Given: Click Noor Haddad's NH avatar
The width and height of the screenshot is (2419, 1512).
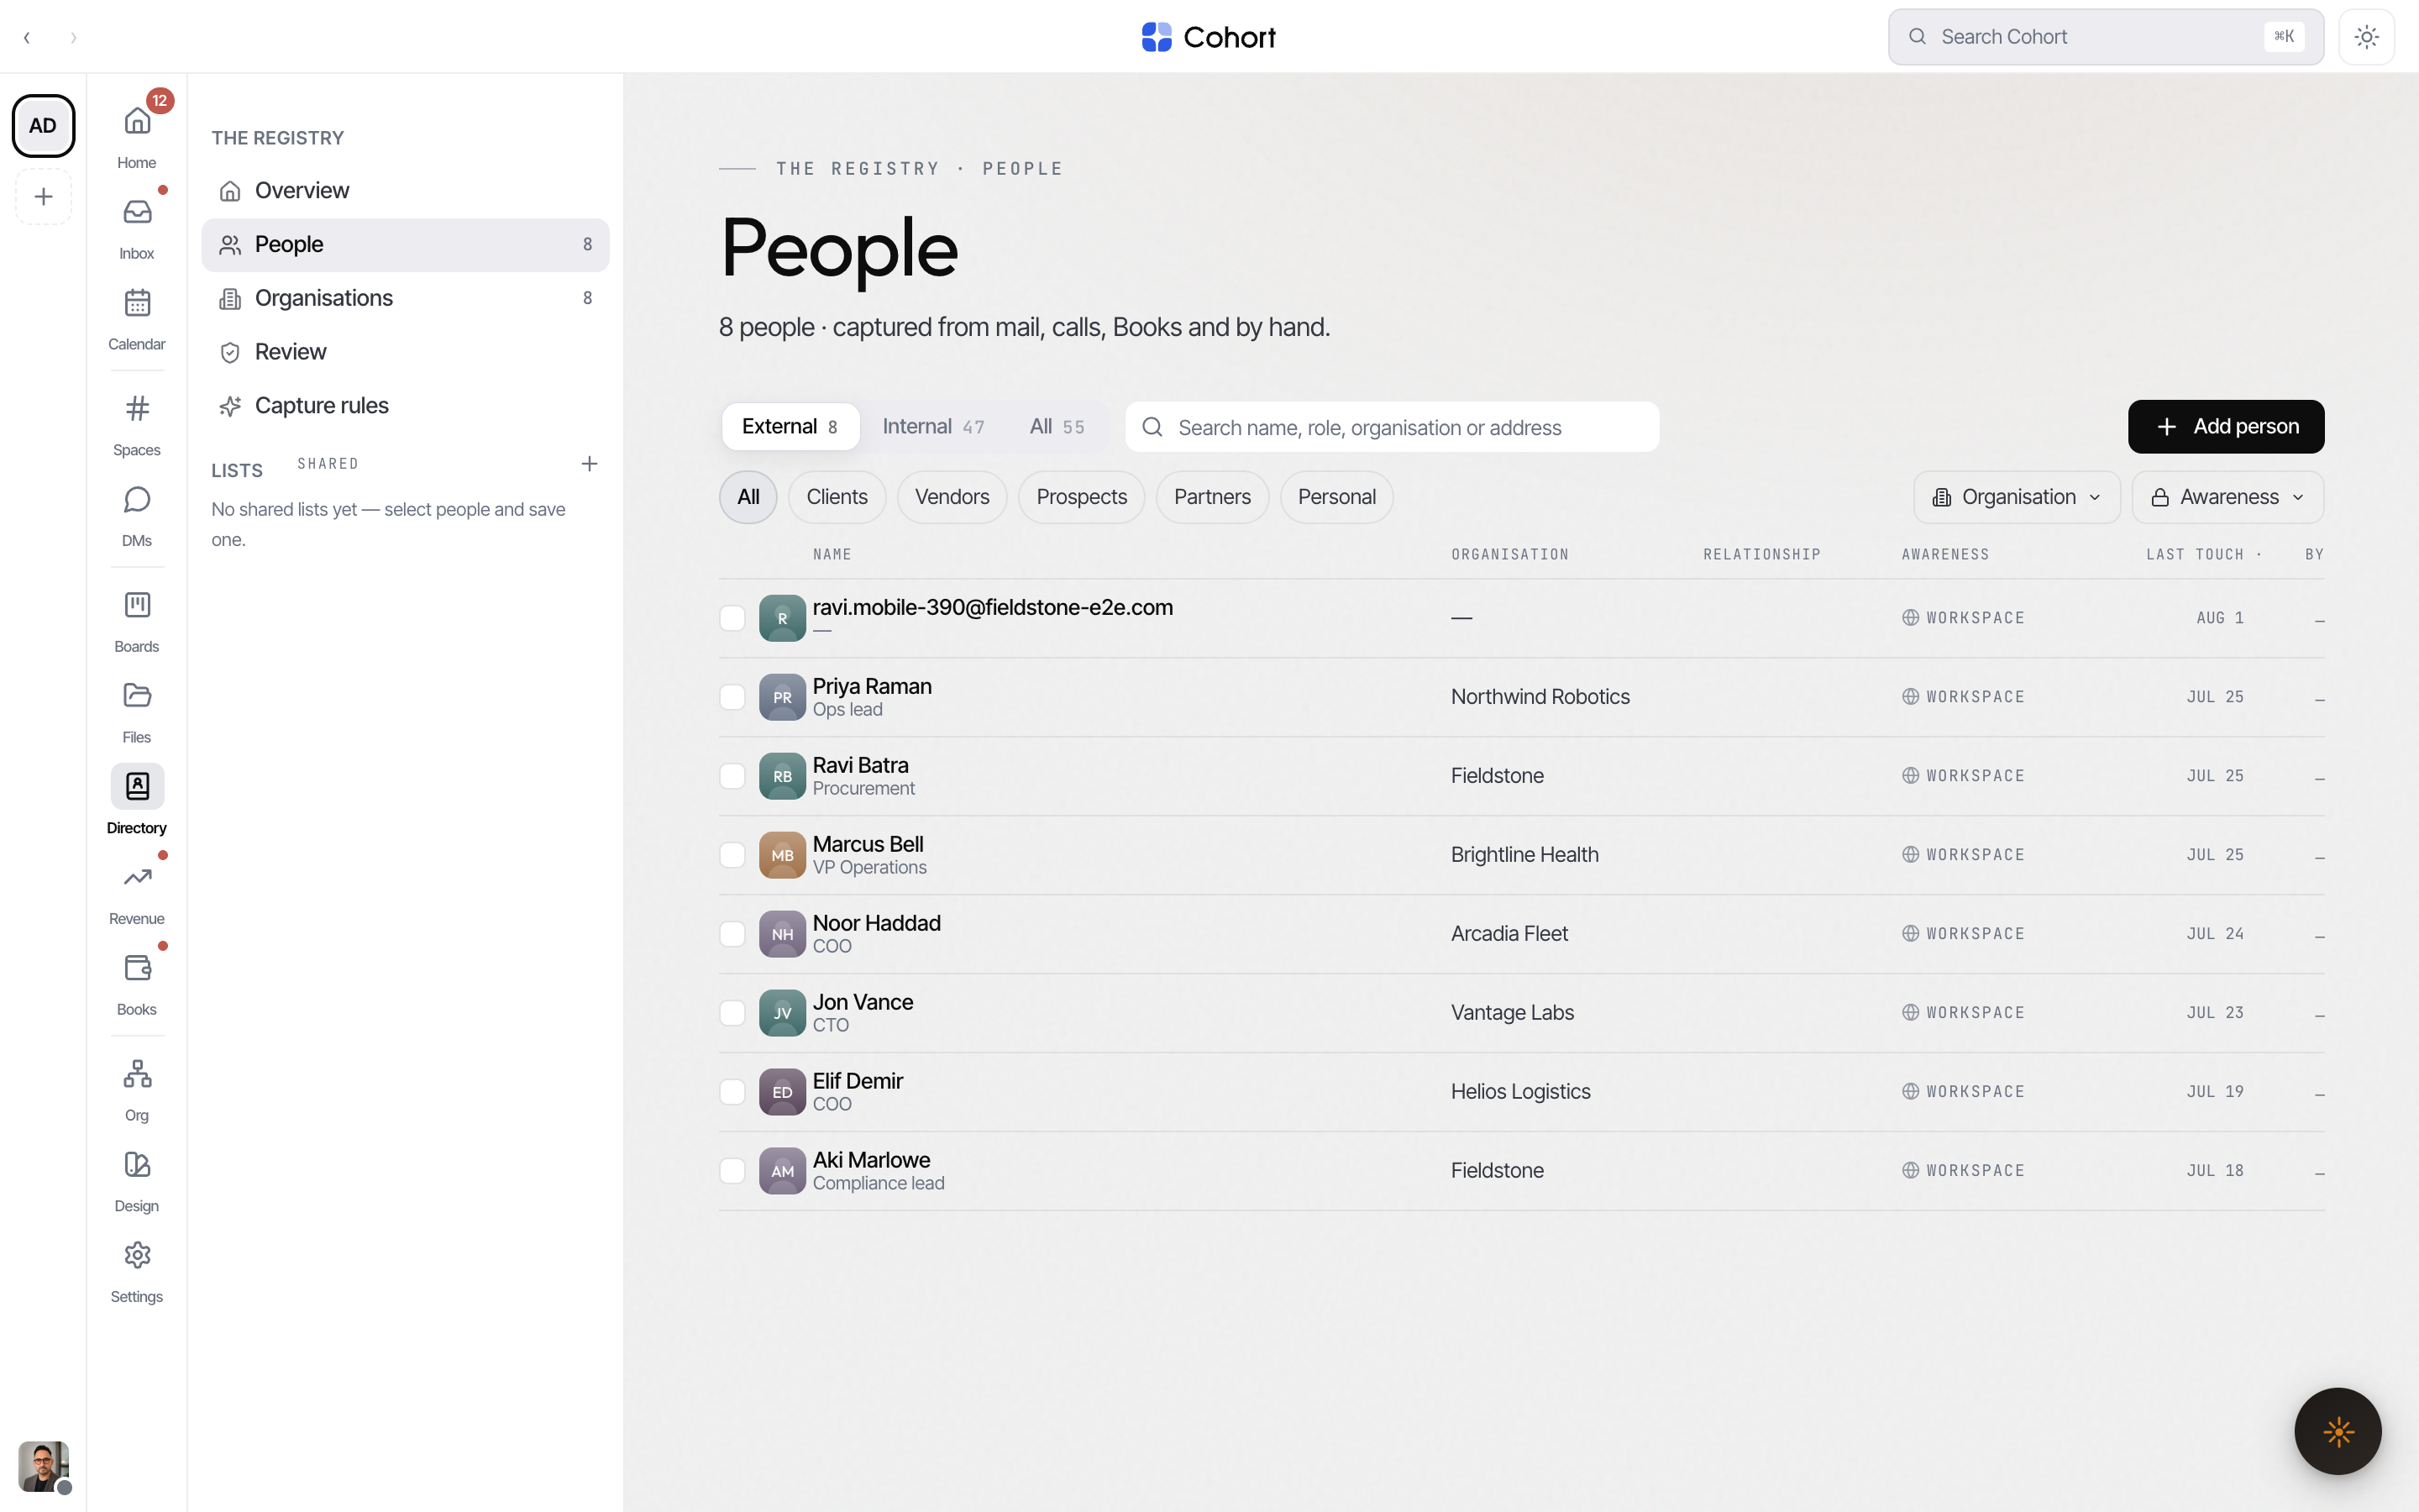Looking at the screenshot, I should pos(782,934).
